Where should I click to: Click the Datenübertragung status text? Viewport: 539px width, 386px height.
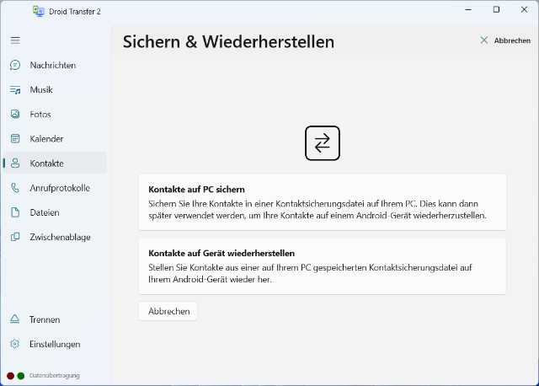[x=54, y=375]
